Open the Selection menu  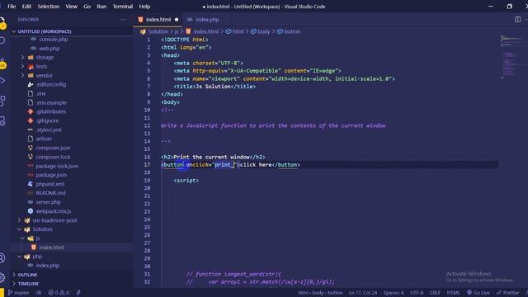point(48,7)
